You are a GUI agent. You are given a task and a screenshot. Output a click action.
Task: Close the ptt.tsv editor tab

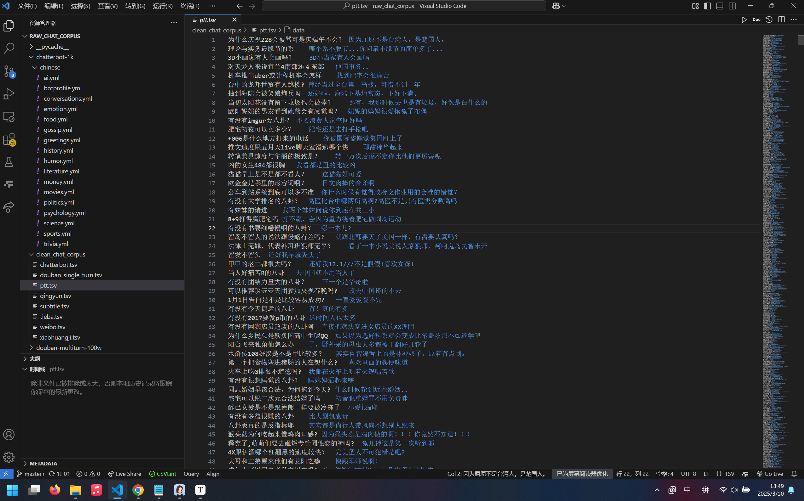[x=234, y=20]
